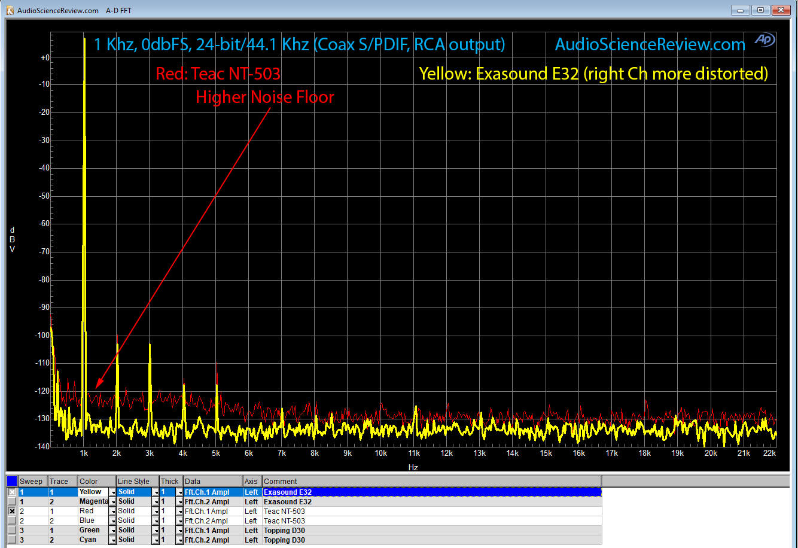Expand line style dropdown in Magenta row
The width and height of the screenshot is (798, 548).
(156, 501)
